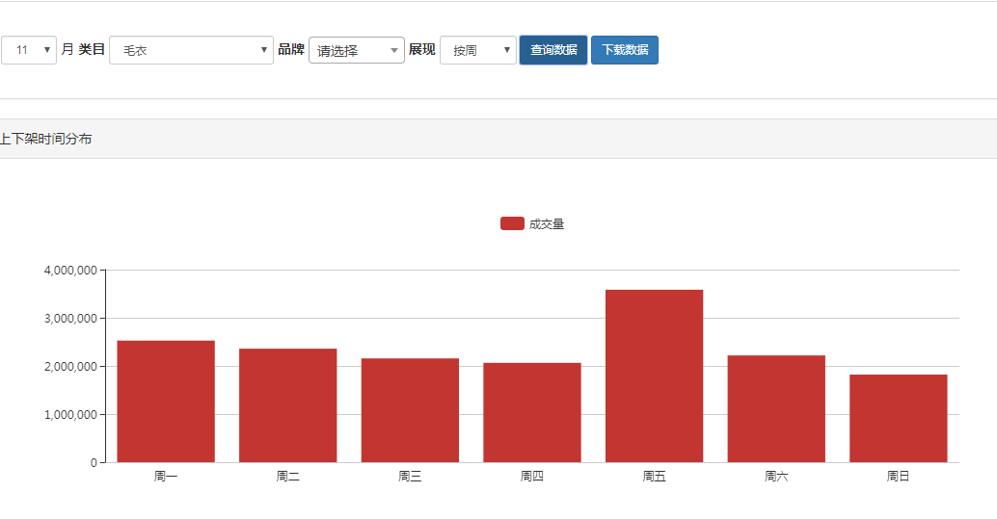Click the tallest bar for 周五
This screenshot has height=519, width=997.
(x=654, y=376)
